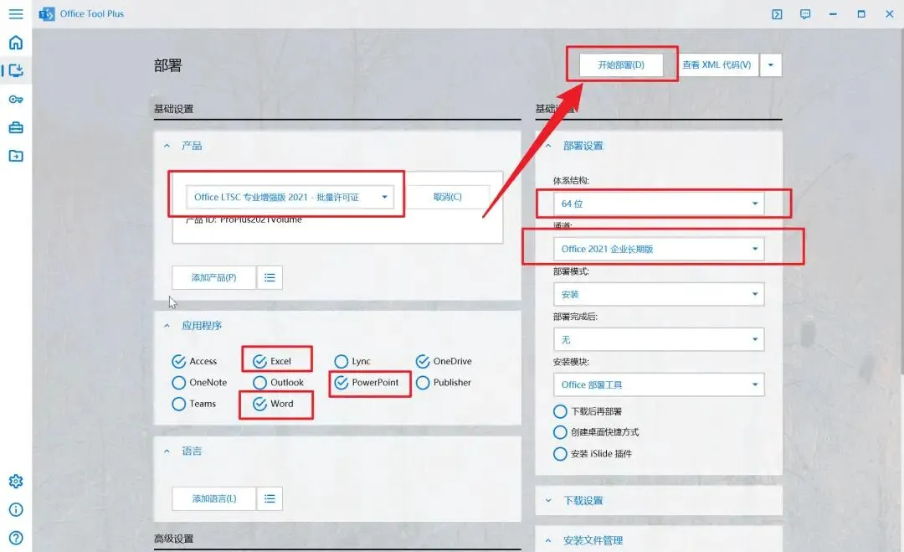Open the Help question mark icon
Screen dimensions: 904x552
16,538
